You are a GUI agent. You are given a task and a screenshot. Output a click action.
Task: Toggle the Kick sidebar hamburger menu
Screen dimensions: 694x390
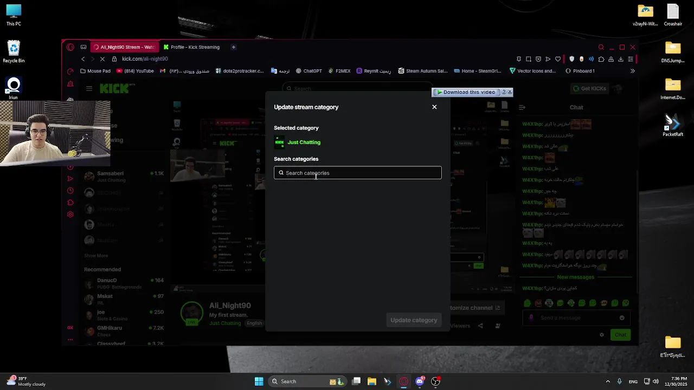tap(89, 88)
